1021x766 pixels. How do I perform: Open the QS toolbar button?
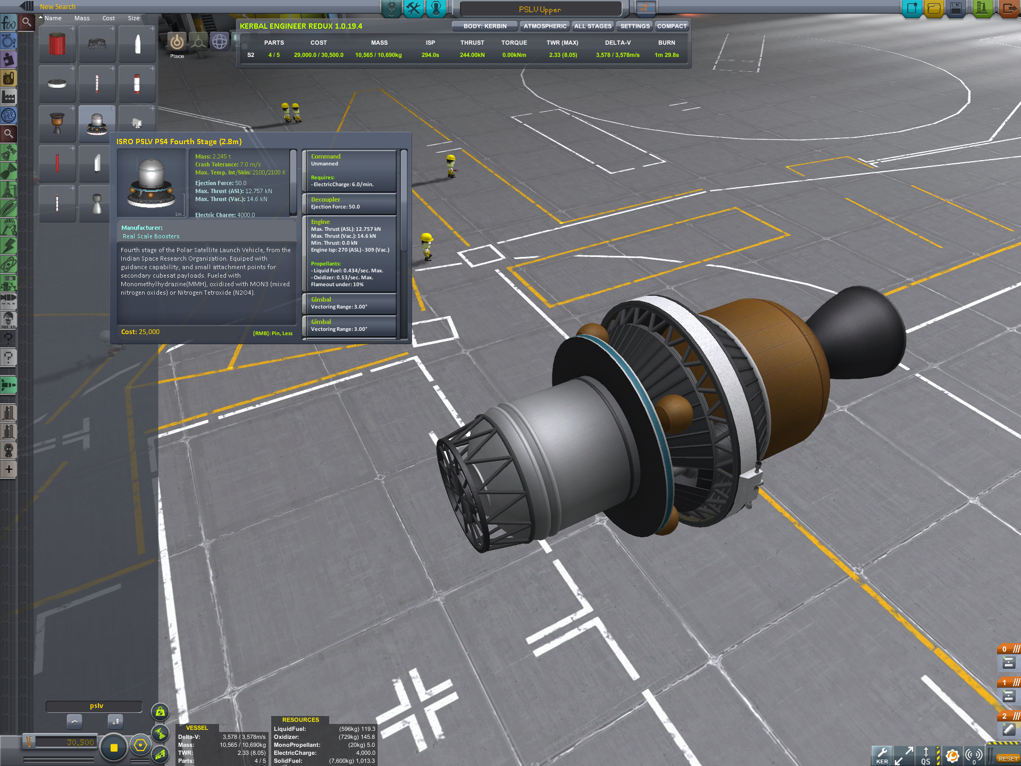(926, 755)
